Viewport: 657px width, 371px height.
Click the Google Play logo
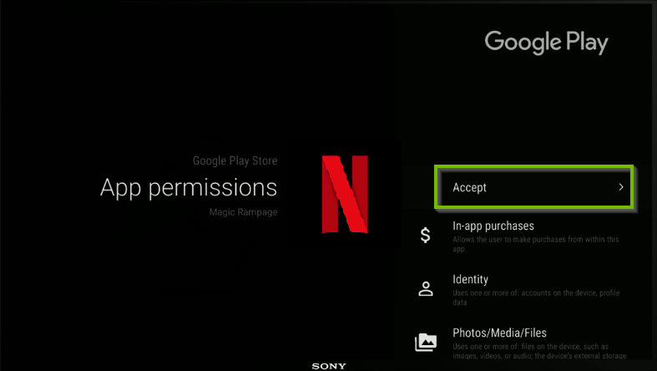click(x=546, y=43)
